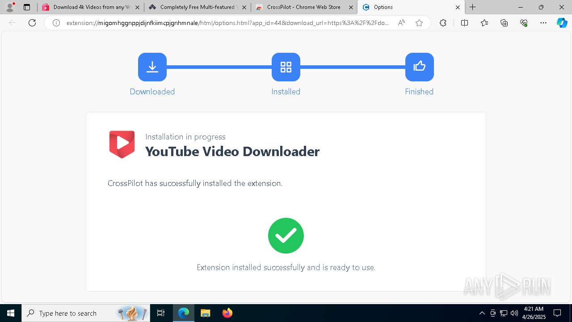Click the YouTube Video Downloader heading

pyautogui.click(x=232, y=152)
